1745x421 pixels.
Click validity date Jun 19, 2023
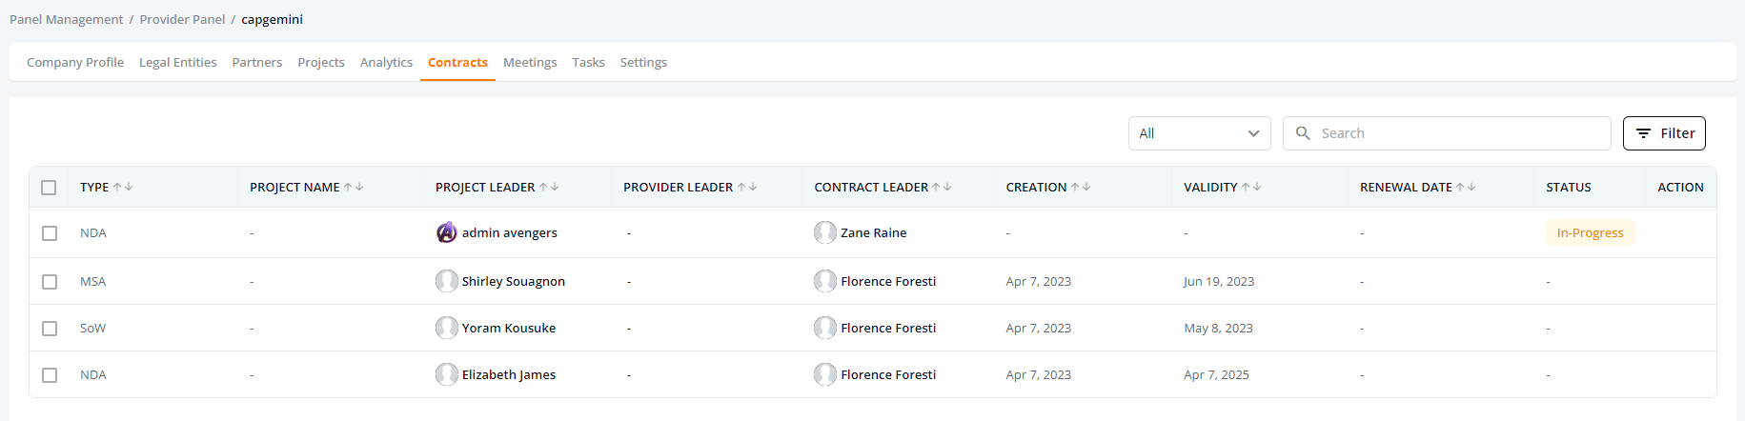(1219, 281)
